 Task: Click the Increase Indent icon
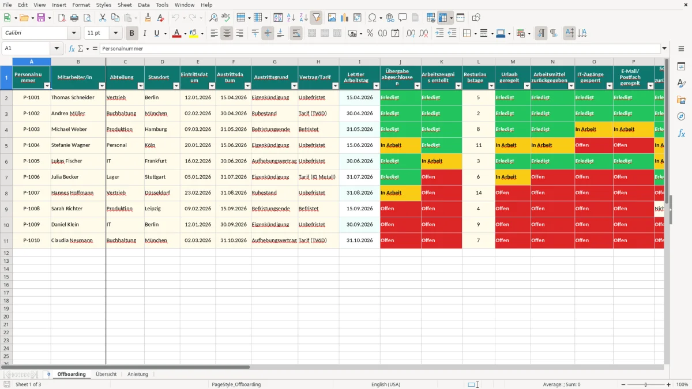439,33
